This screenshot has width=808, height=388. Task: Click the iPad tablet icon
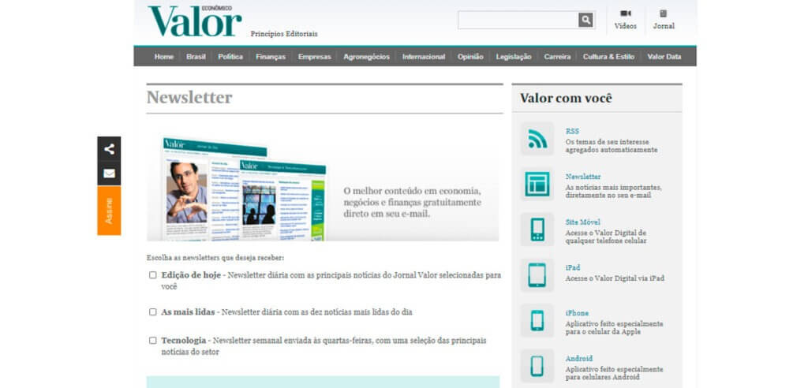coord(537,275)
